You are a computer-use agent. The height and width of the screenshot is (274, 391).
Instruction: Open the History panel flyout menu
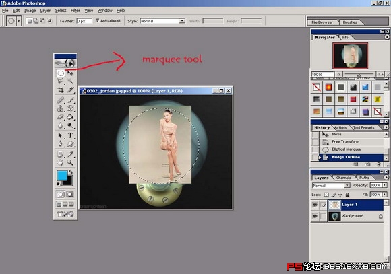point(386,127)
